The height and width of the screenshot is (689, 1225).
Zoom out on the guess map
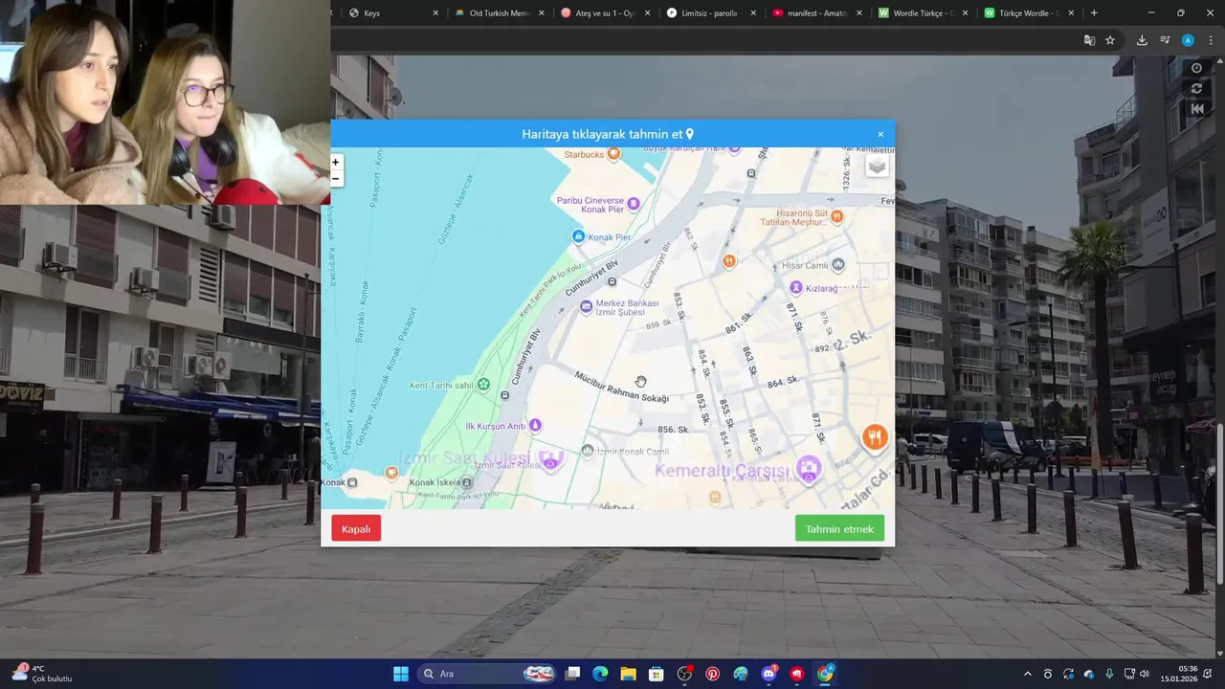(x=335, y=179)
